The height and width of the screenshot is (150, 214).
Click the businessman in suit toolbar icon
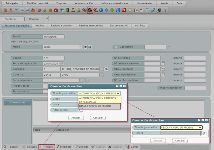tap(73, 10)
